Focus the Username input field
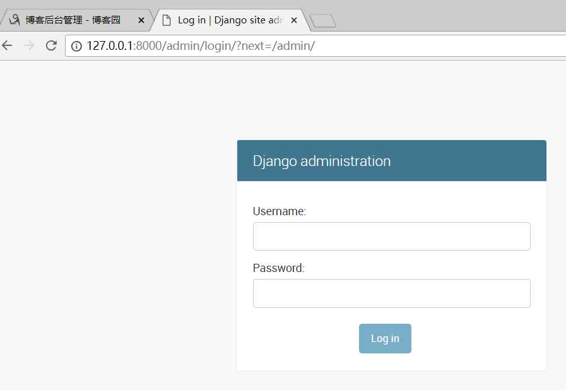This screenshot has width=566, height=390. [392, 237]
